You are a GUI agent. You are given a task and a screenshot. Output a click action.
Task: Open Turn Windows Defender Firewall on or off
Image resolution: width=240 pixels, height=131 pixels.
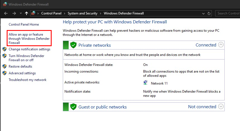click(x=26, y=58)
